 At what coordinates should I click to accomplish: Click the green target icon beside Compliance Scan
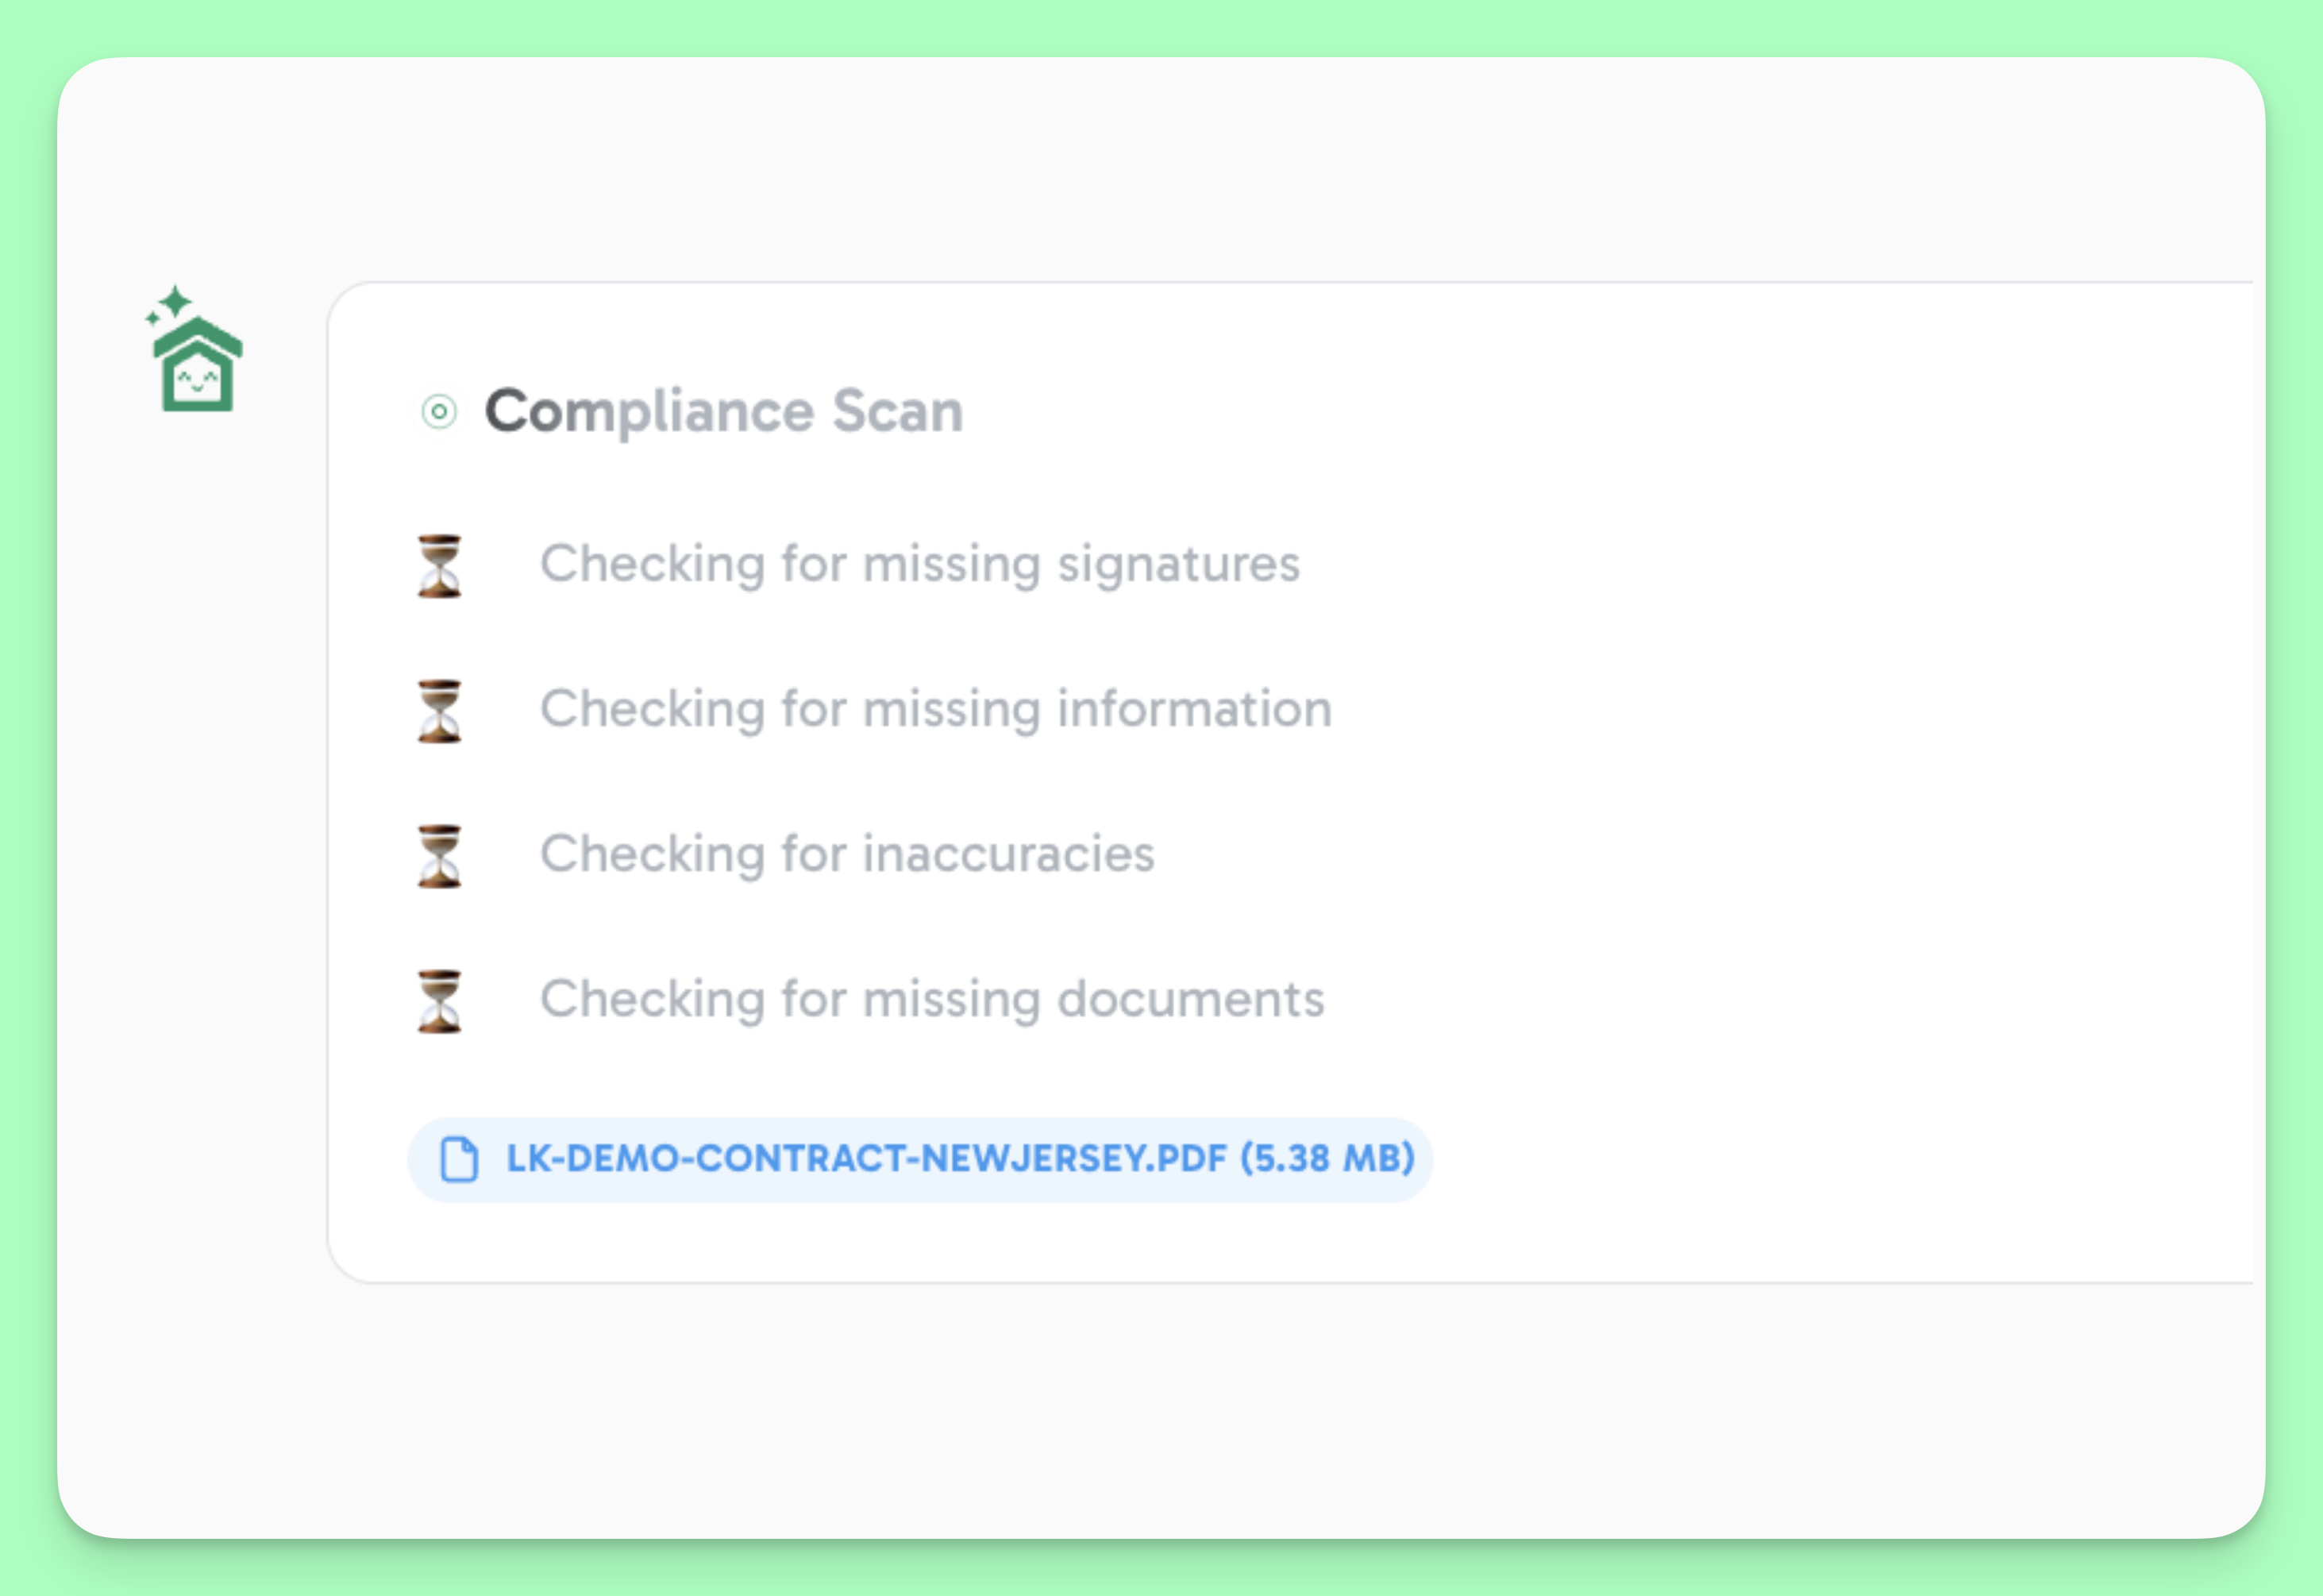point(439,411)
